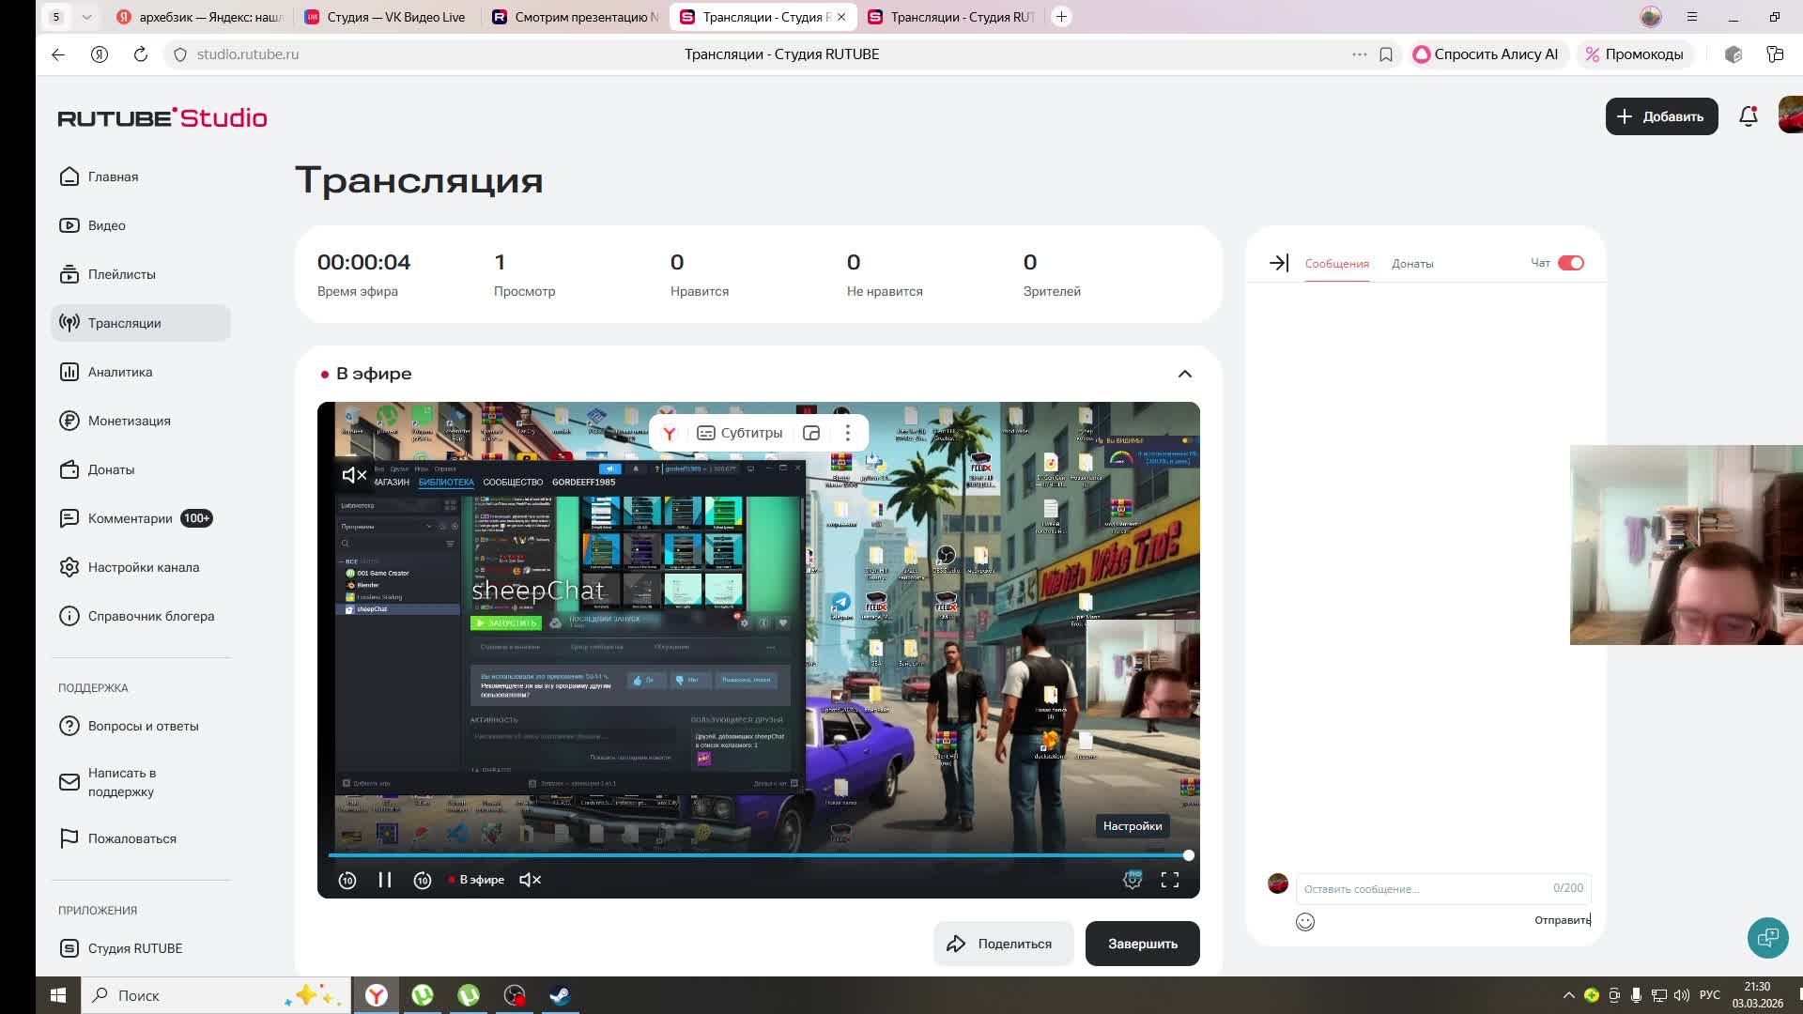1803x1014 pixels.
Task: Pause the live stream player
Action: coord(385,880)
